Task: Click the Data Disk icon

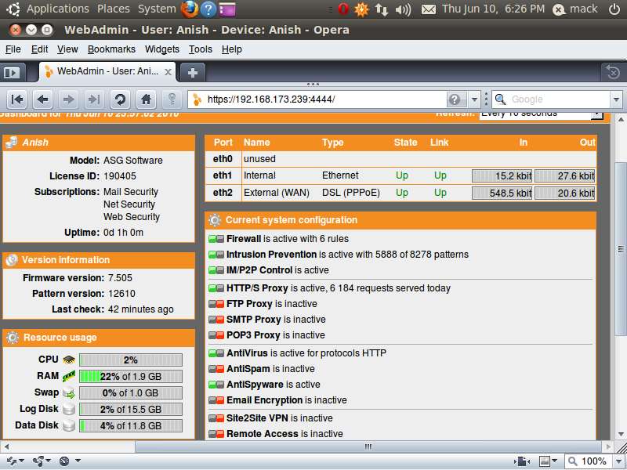Action: click(x=69, y=425)
